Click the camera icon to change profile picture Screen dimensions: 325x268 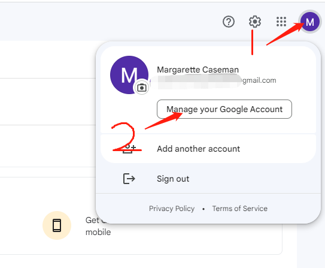[x=142, y=88]
